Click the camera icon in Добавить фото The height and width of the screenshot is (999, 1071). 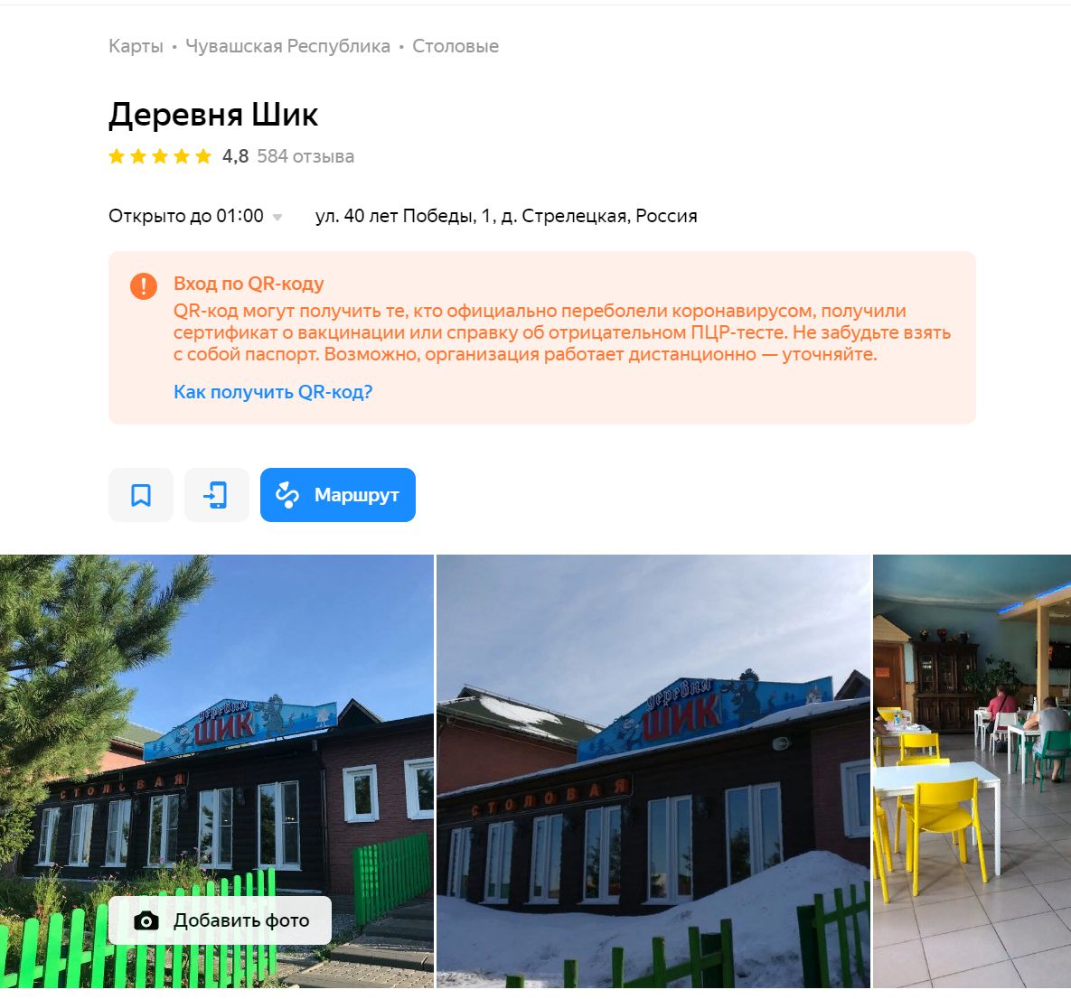pos(146,921)
